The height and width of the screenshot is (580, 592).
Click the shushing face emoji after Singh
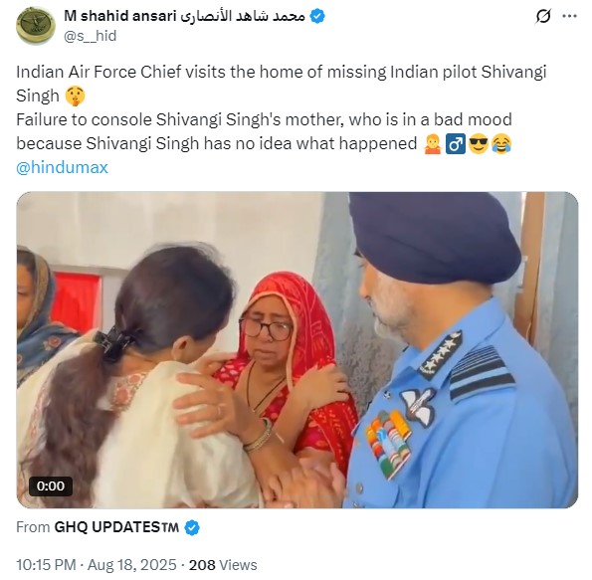[75, 96]
